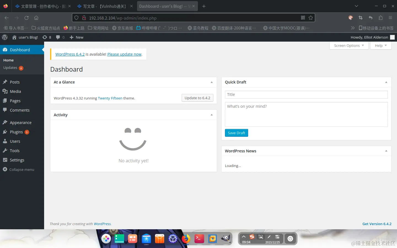Click the anime avatar toolbar icon

351,18
